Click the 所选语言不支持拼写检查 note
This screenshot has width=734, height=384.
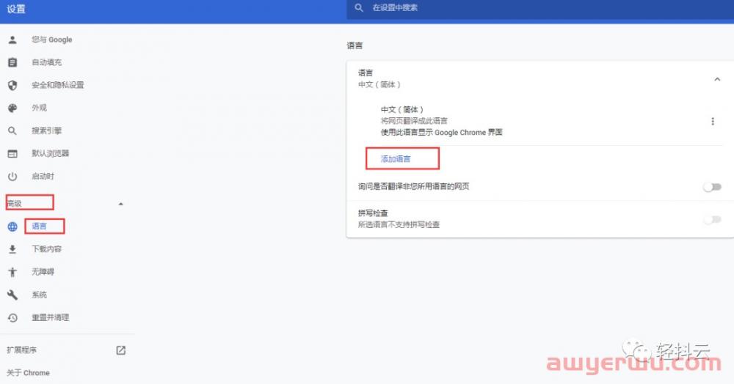[x=399, y=225]
